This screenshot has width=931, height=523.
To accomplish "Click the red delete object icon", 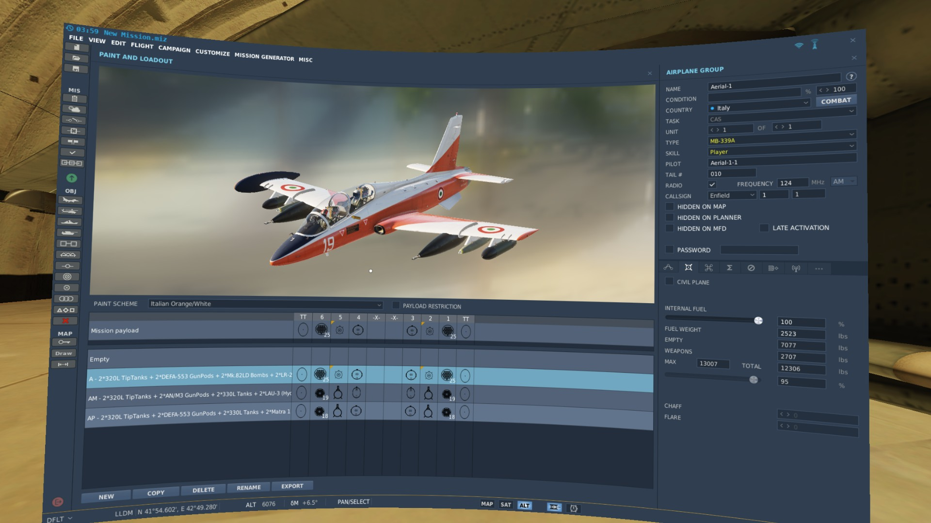I will pyautogui.click(x=65, y=321).
